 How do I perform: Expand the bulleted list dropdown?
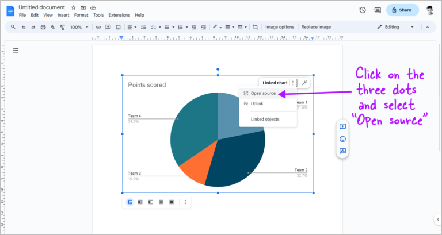173,28
